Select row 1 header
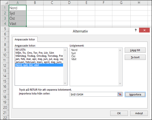Image resolution: width=152 pixels, height=120 pixels. 5,8
